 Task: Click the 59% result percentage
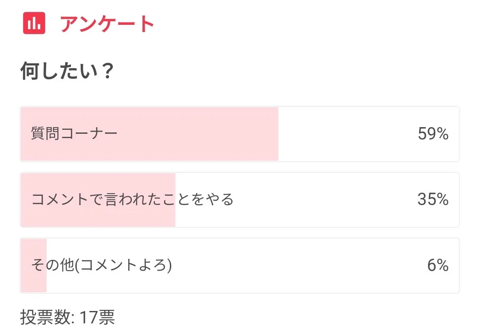(433, 134)
